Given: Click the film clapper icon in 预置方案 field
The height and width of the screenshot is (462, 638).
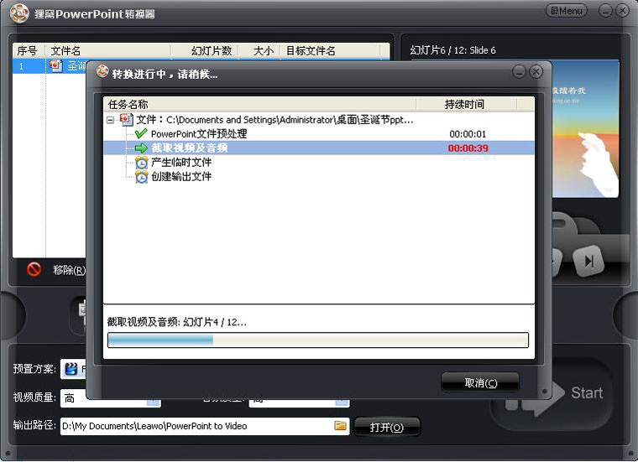Looking at the screenshot, I should pyautogui.click(x=71, y=369).
